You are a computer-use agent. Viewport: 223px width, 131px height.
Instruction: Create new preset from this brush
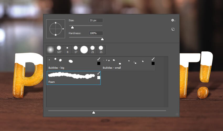pos(173,29)
